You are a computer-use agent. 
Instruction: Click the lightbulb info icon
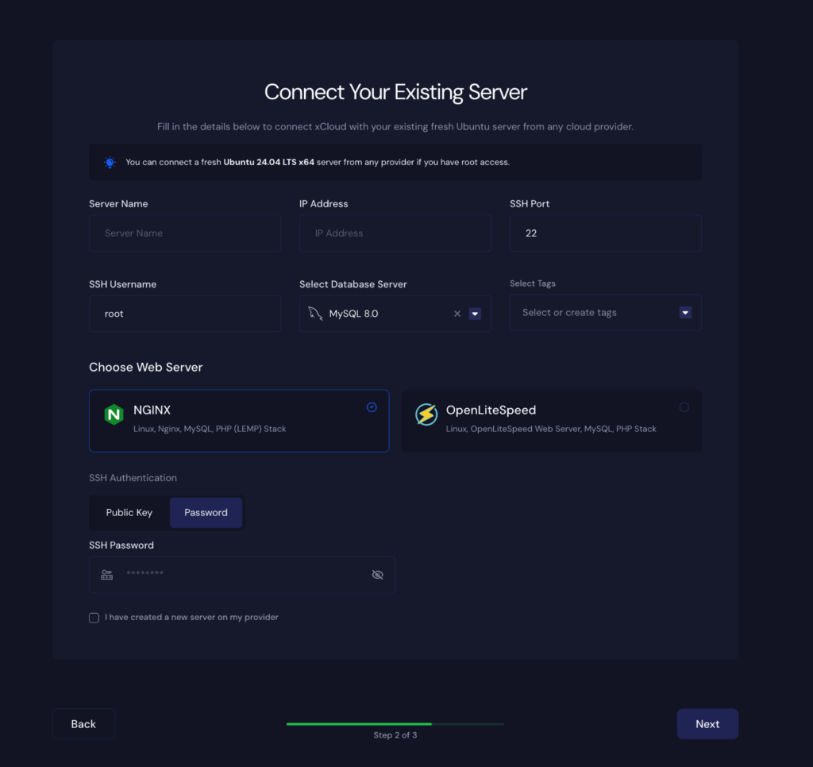click(x=110, y=162)
